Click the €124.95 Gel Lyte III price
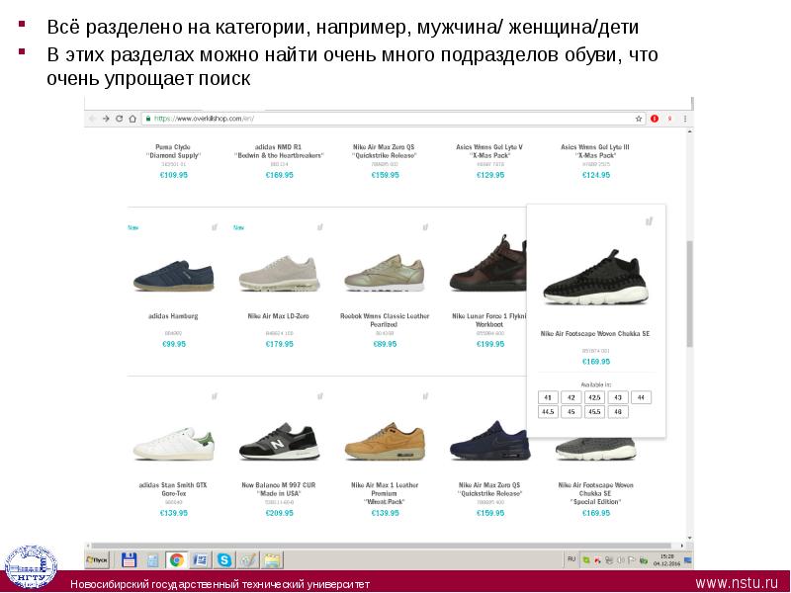Viewport: 791px width, 593px height. [596, 175]
